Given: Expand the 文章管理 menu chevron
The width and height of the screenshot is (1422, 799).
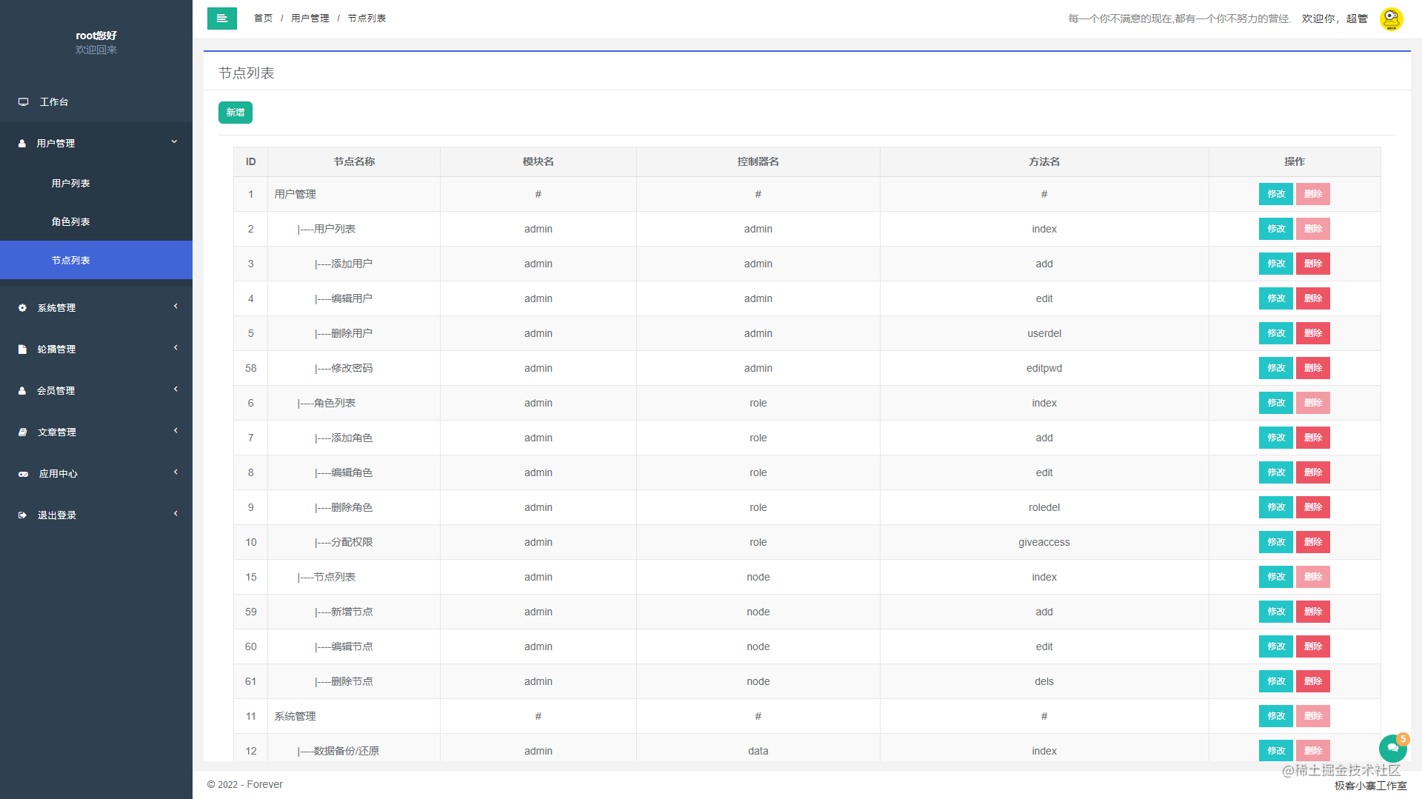Looking at the screenshot, I should coord(176,431).
